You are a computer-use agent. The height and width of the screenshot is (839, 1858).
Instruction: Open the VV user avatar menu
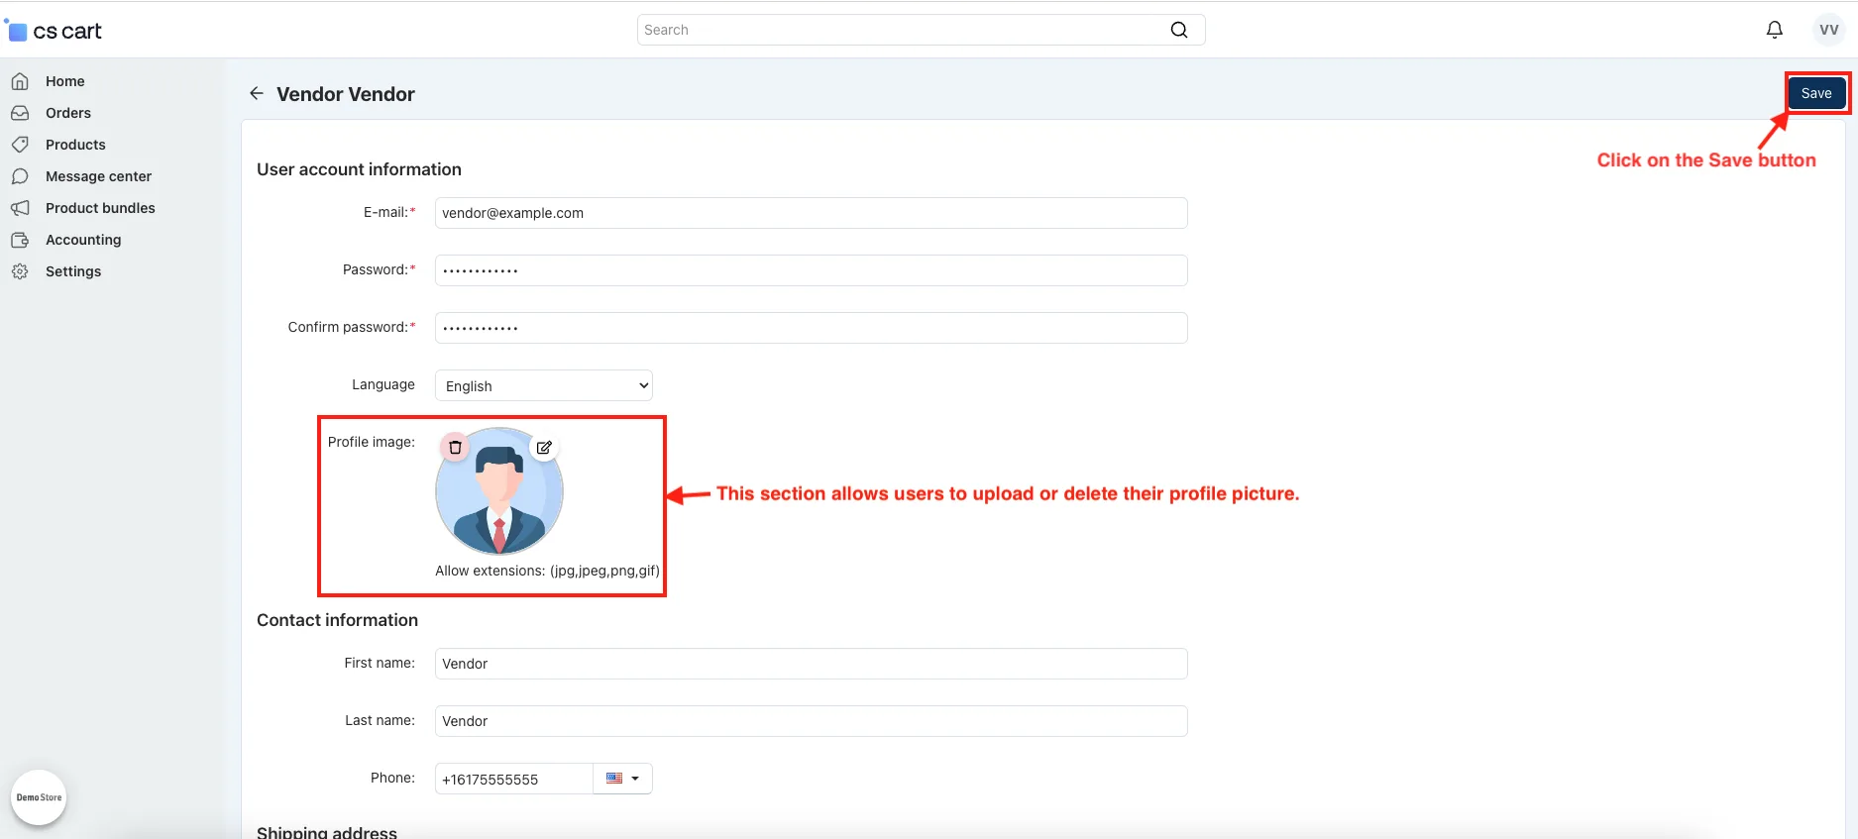[x=1829, y=30]
